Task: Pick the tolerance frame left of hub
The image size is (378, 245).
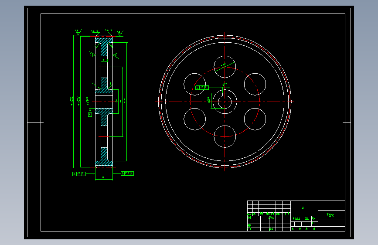Action: point(202,88)
